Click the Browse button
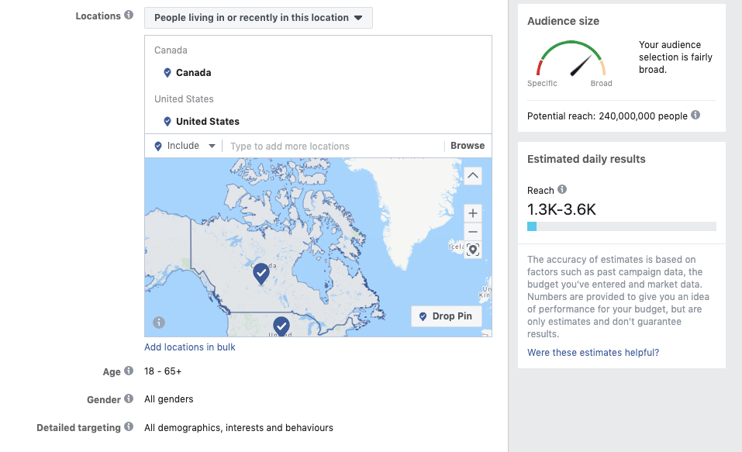Viewport: 742px width, 452px height. [x=468, y=146]
